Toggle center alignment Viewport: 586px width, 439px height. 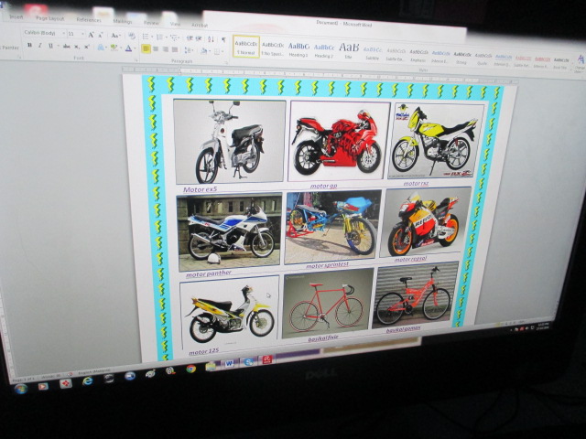coord(156,48)
